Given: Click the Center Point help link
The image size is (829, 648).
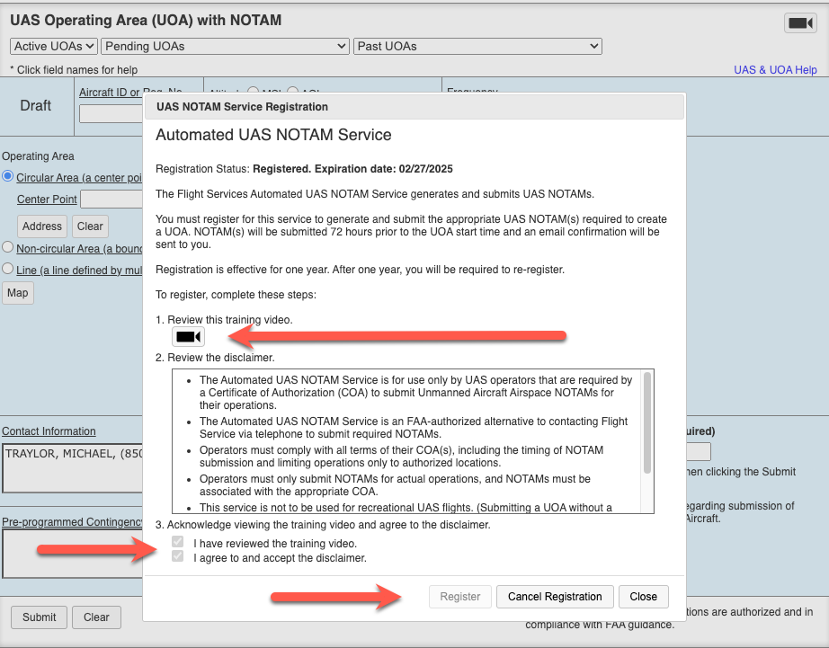Looking at the screenshot, I should pyautogui.click(x=47, y=200).
